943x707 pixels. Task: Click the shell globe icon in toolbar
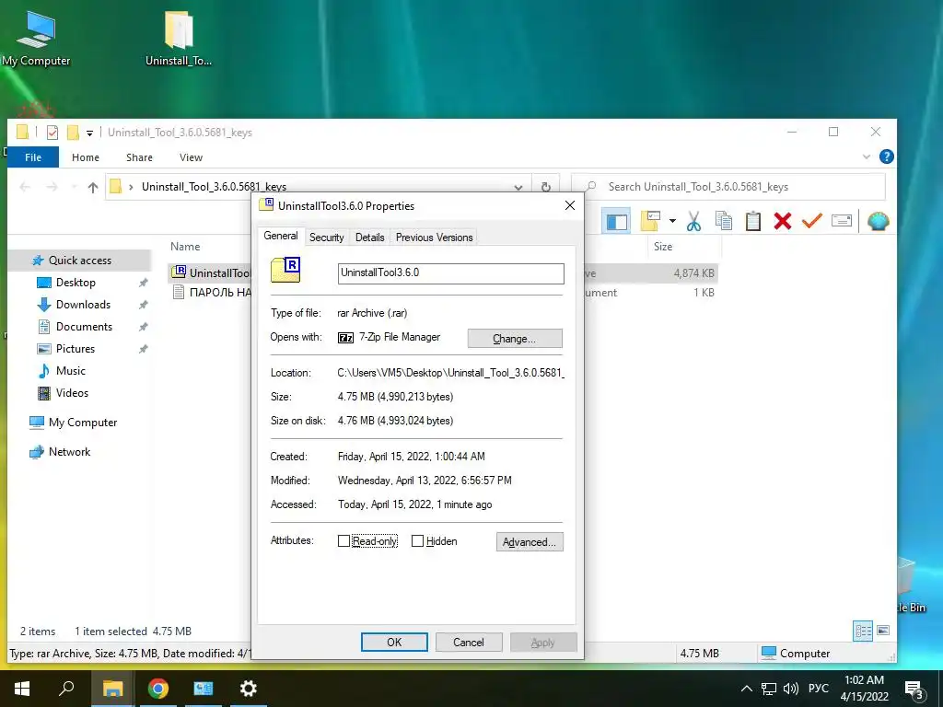pyautogui.click(x=878, y=221)
